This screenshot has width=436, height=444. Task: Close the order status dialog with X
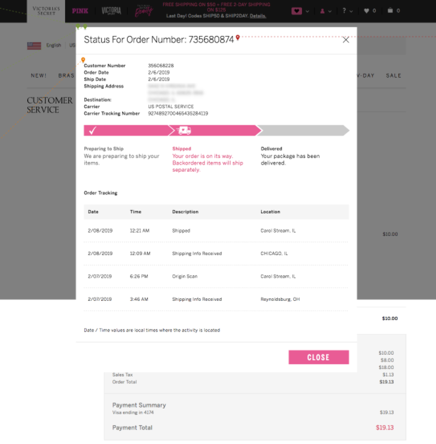[345, 40]
